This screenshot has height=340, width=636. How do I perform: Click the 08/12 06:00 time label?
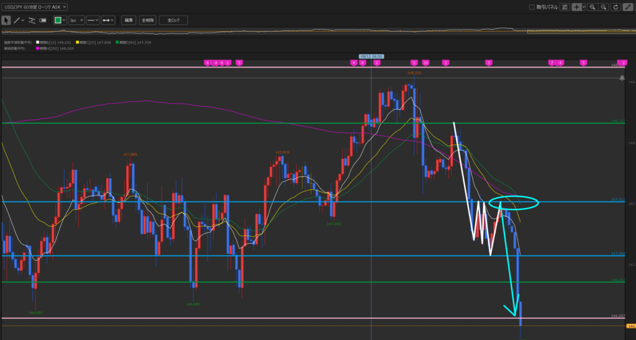(371, 56)
